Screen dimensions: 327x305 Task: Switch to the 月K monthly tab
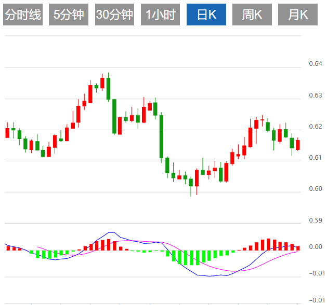(297, 15)
